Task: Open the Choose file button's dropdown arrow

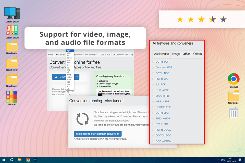Action: point(77,77)
